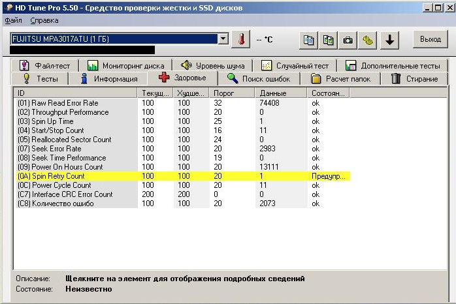Open the Дополнительные тесты tab
Screen dimensions: 456x304
[x=393, y=66]
